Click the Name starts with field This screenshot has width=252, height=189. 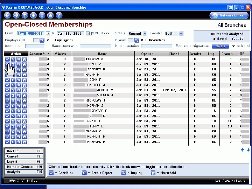coord(95,46)
